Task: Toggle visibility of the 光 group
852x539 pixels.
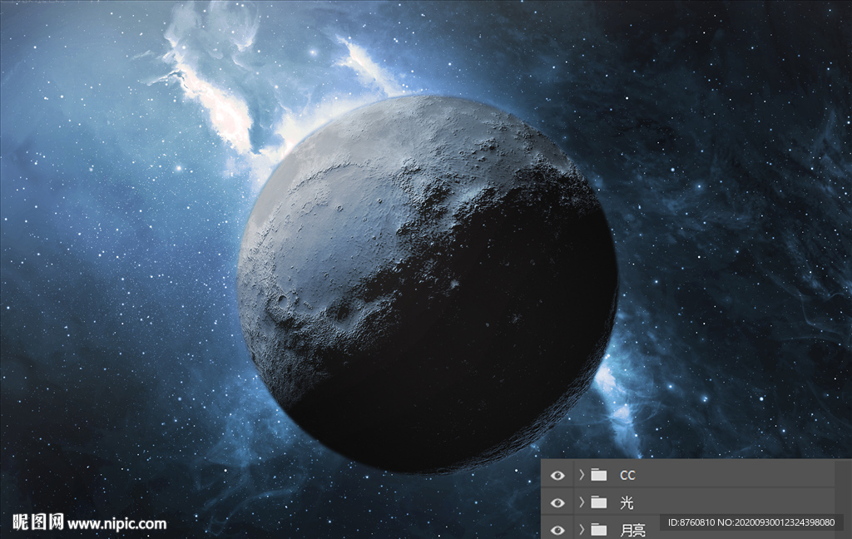Action: [x=557, y=502]
